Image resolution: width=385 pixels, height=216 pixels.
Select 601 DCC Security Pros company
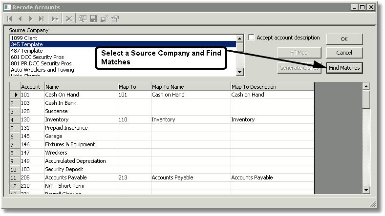coord(123,57)
